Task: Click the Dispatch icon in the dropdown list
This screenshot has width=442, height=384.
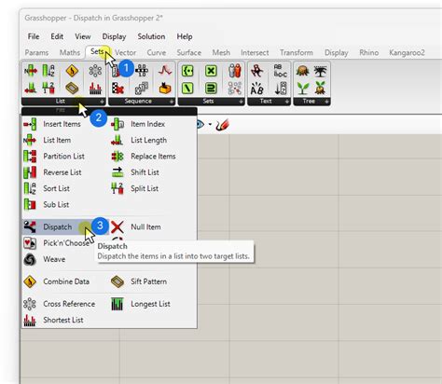Action: point(30,226)
